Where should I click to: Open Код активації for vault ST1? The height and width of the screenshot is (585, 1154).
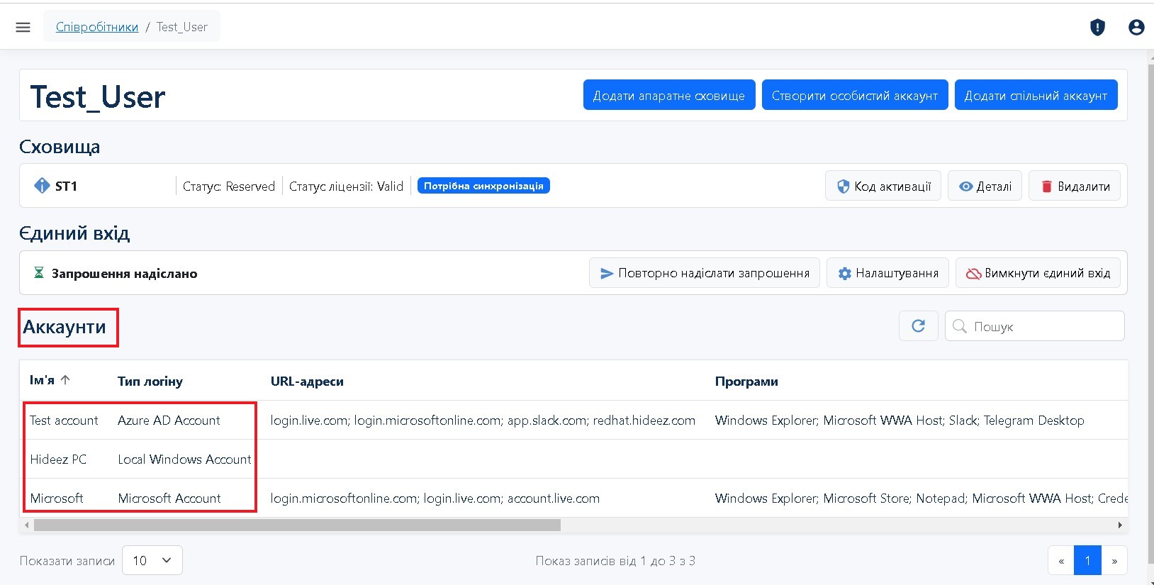[x=883, y=186]
